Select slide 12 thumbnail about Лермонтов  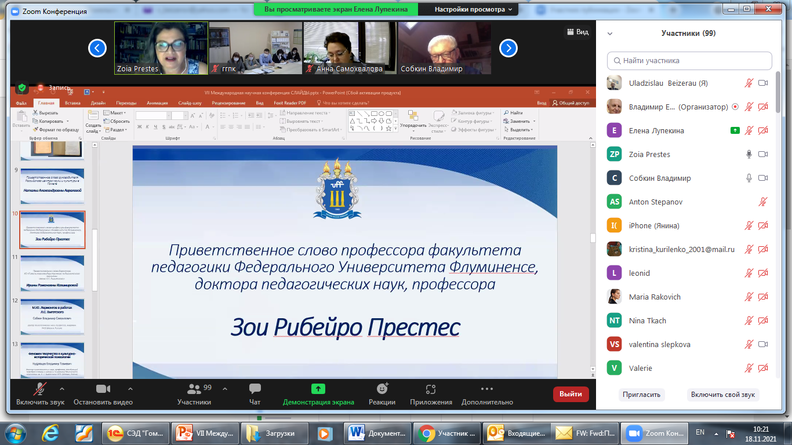click(53, 317)
